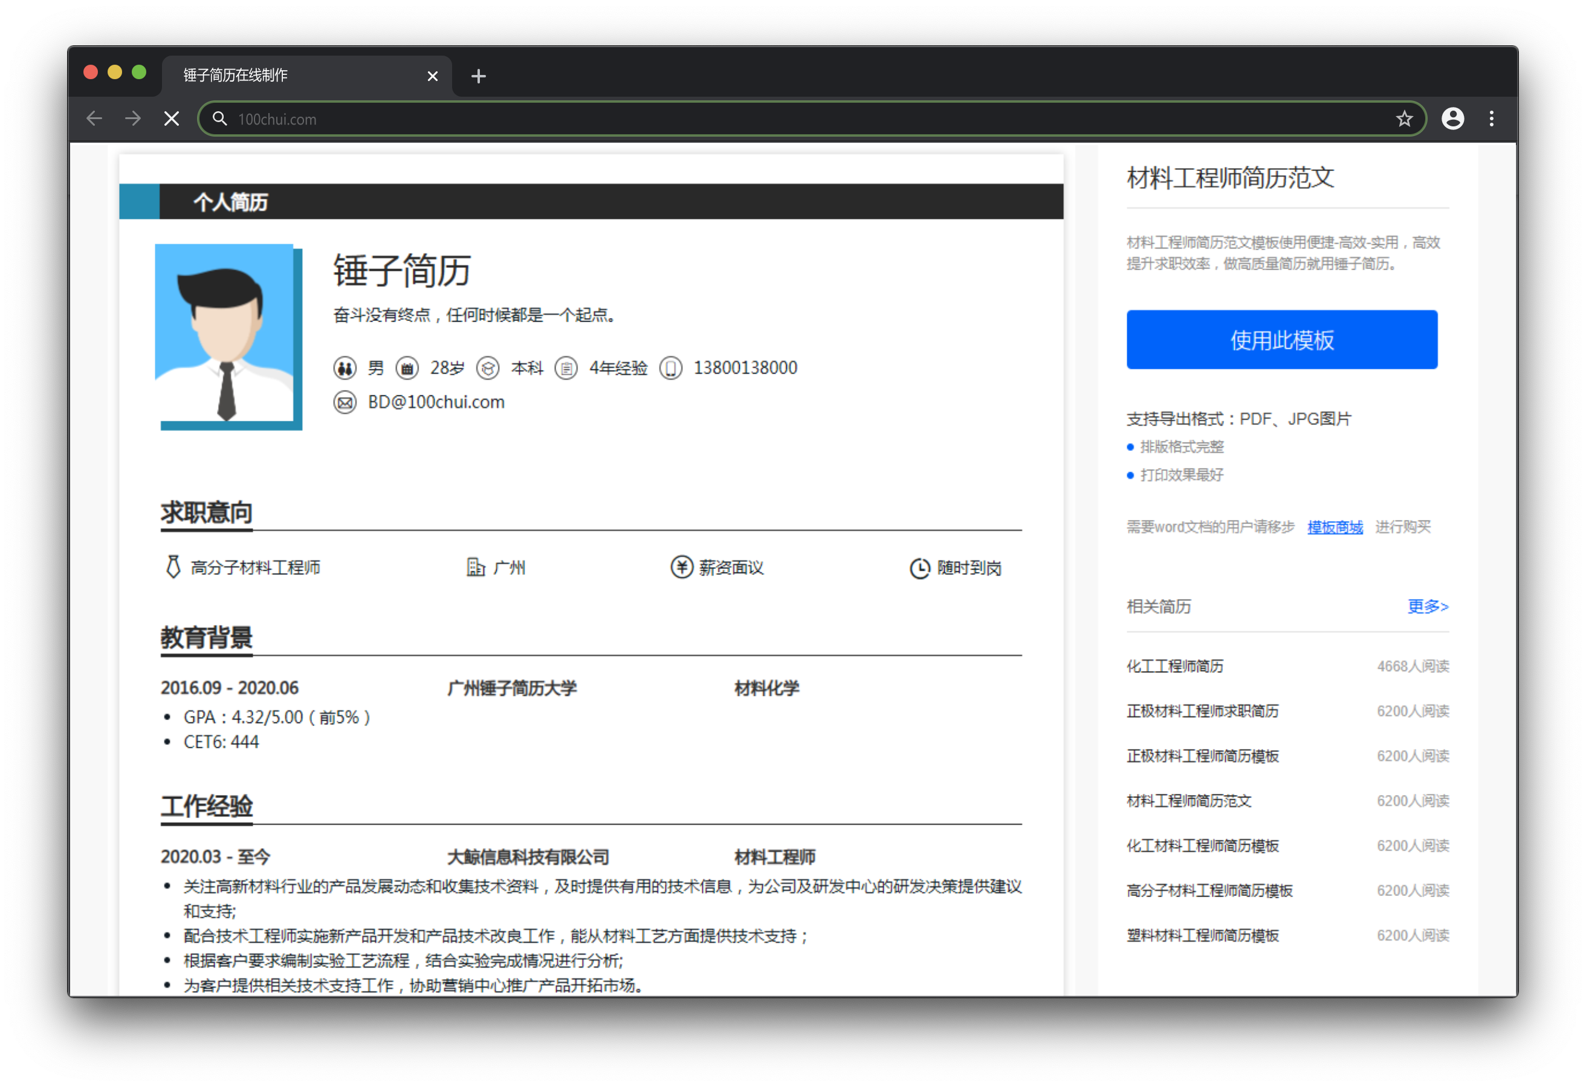Open the 正极材料工程师求职简历 link
The image size is (1586, 1087).
click(1202, 710)
